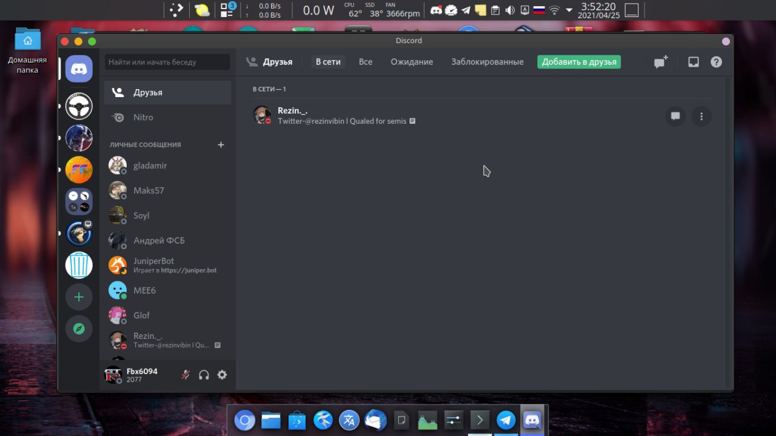Open direct message with Soyl

tap(167, 215)
